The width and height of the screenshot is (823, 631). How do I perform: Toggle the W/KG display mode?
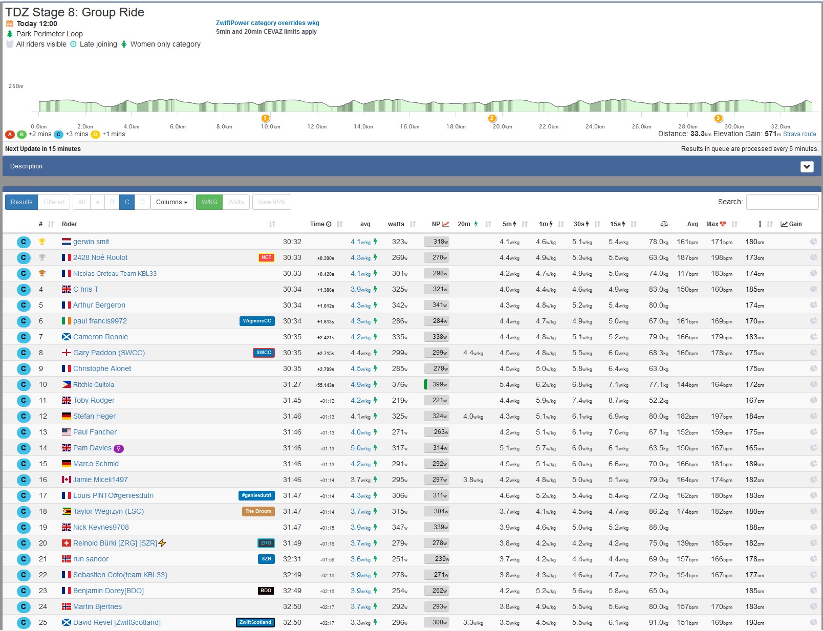tap(209, 202)
